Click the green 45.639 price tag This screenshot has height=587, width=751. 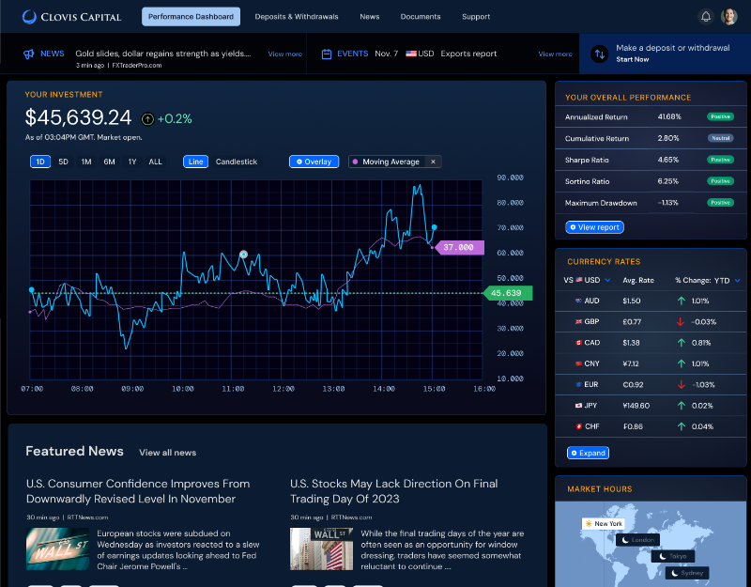(x=506, y=293)
